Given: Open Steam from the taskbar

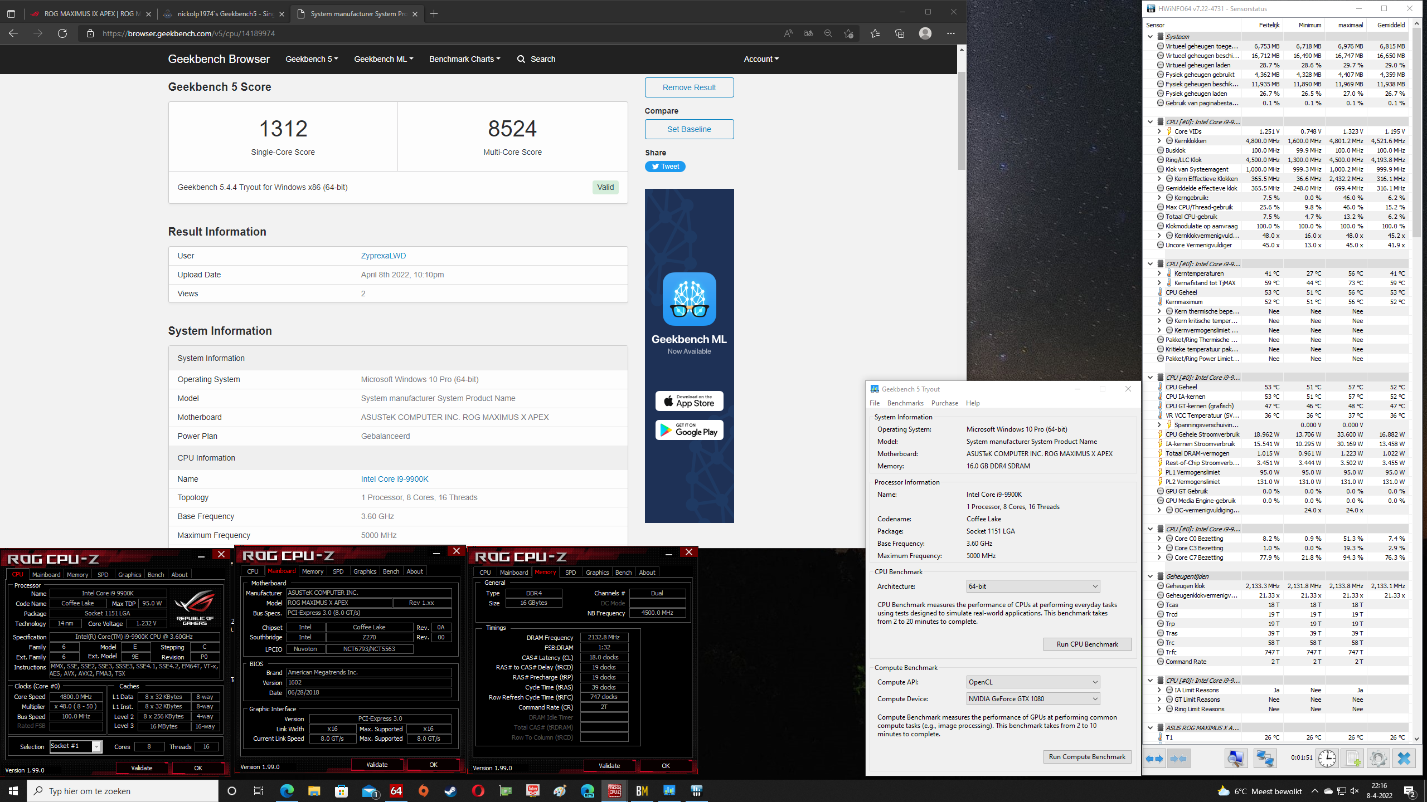Looking at the screenshot, I should point(450,791).
